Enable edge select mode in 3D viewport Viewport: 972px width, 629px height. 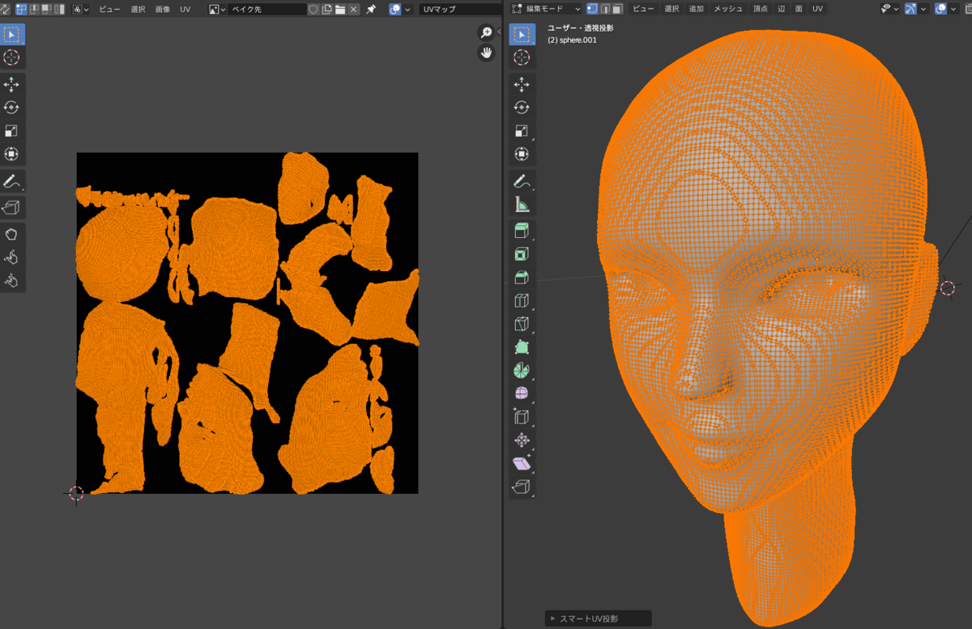605,9
